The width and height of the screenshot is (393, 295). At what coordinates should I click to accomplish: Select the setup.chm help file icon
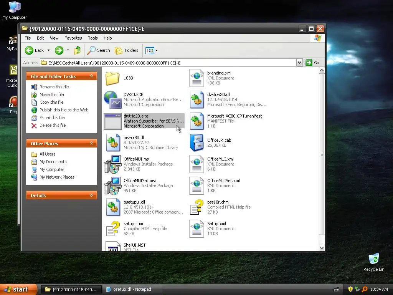click(x=112, y=229)
